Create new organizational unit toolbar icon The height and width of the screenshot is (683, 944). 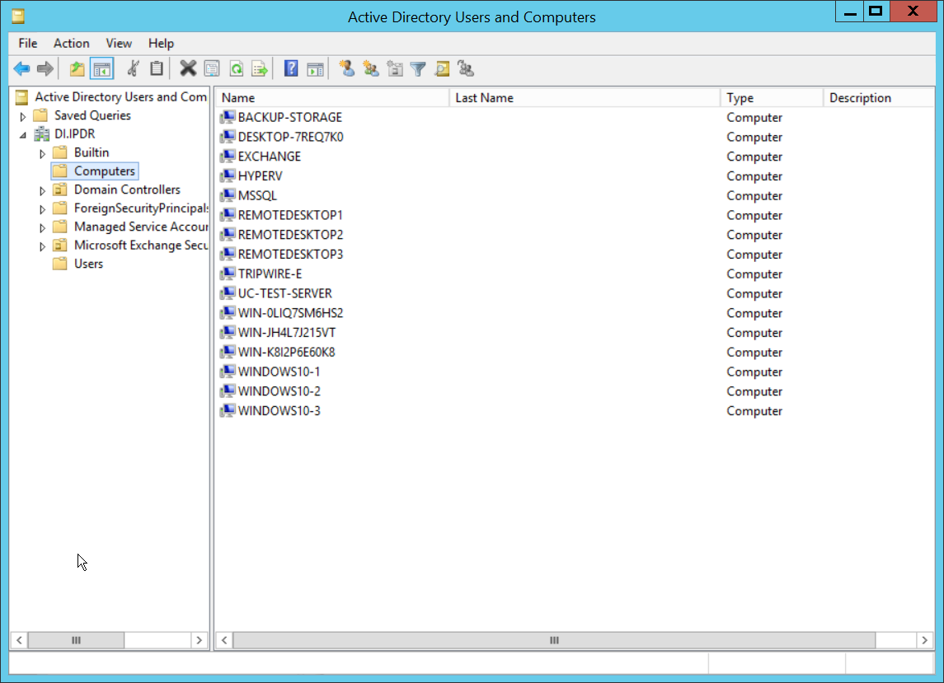tap(395, 68)
